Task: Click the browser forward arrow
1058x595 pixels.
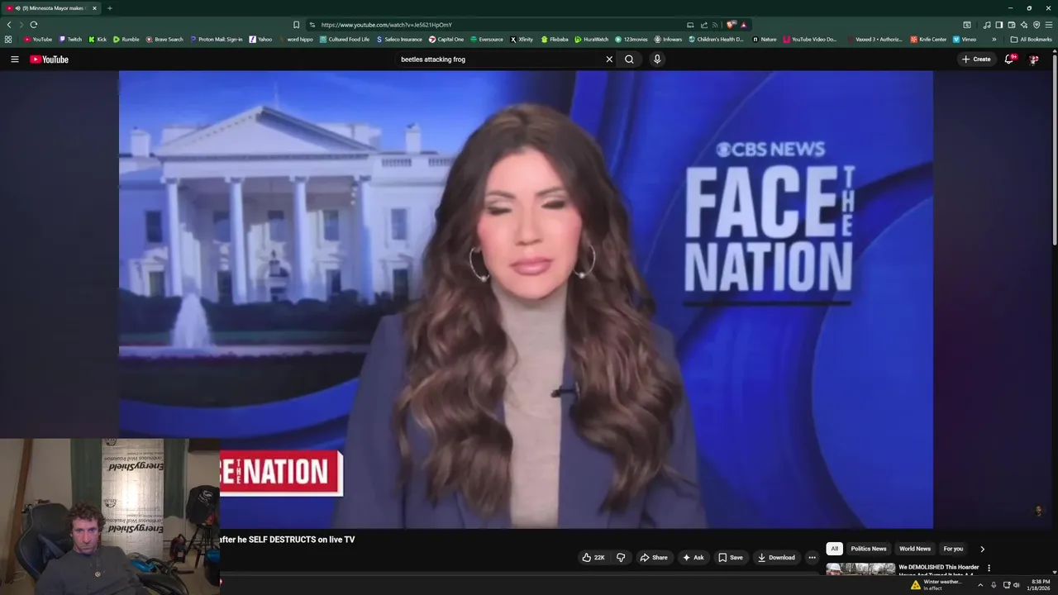Action: (21, 25)
